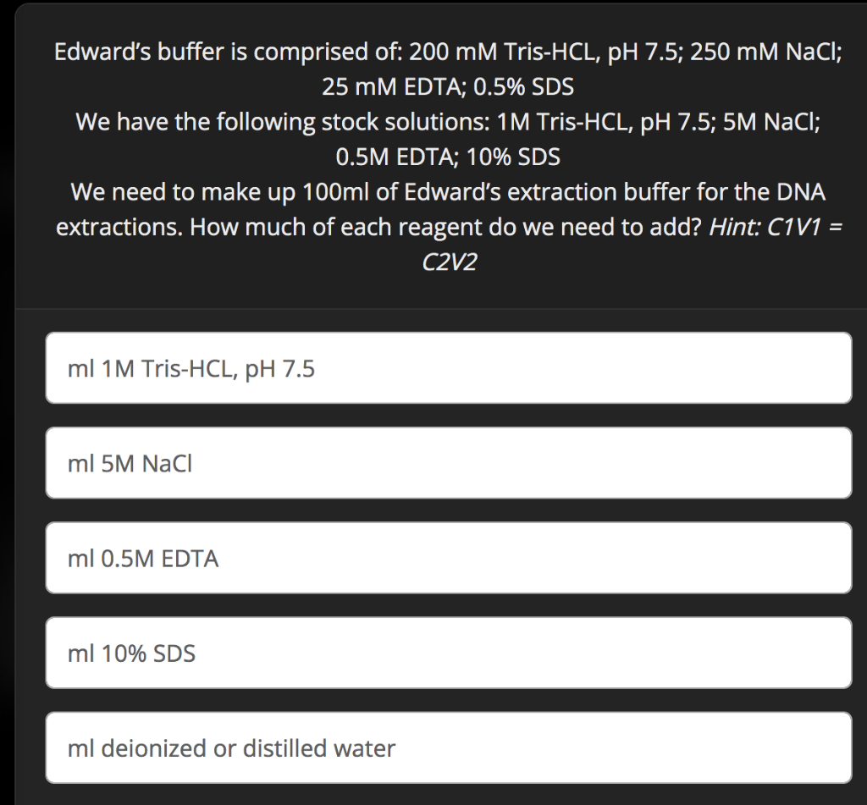The image size is (867, 805).
Task: Click the 5M NaCl answer field
Action: tap(449, 463)
